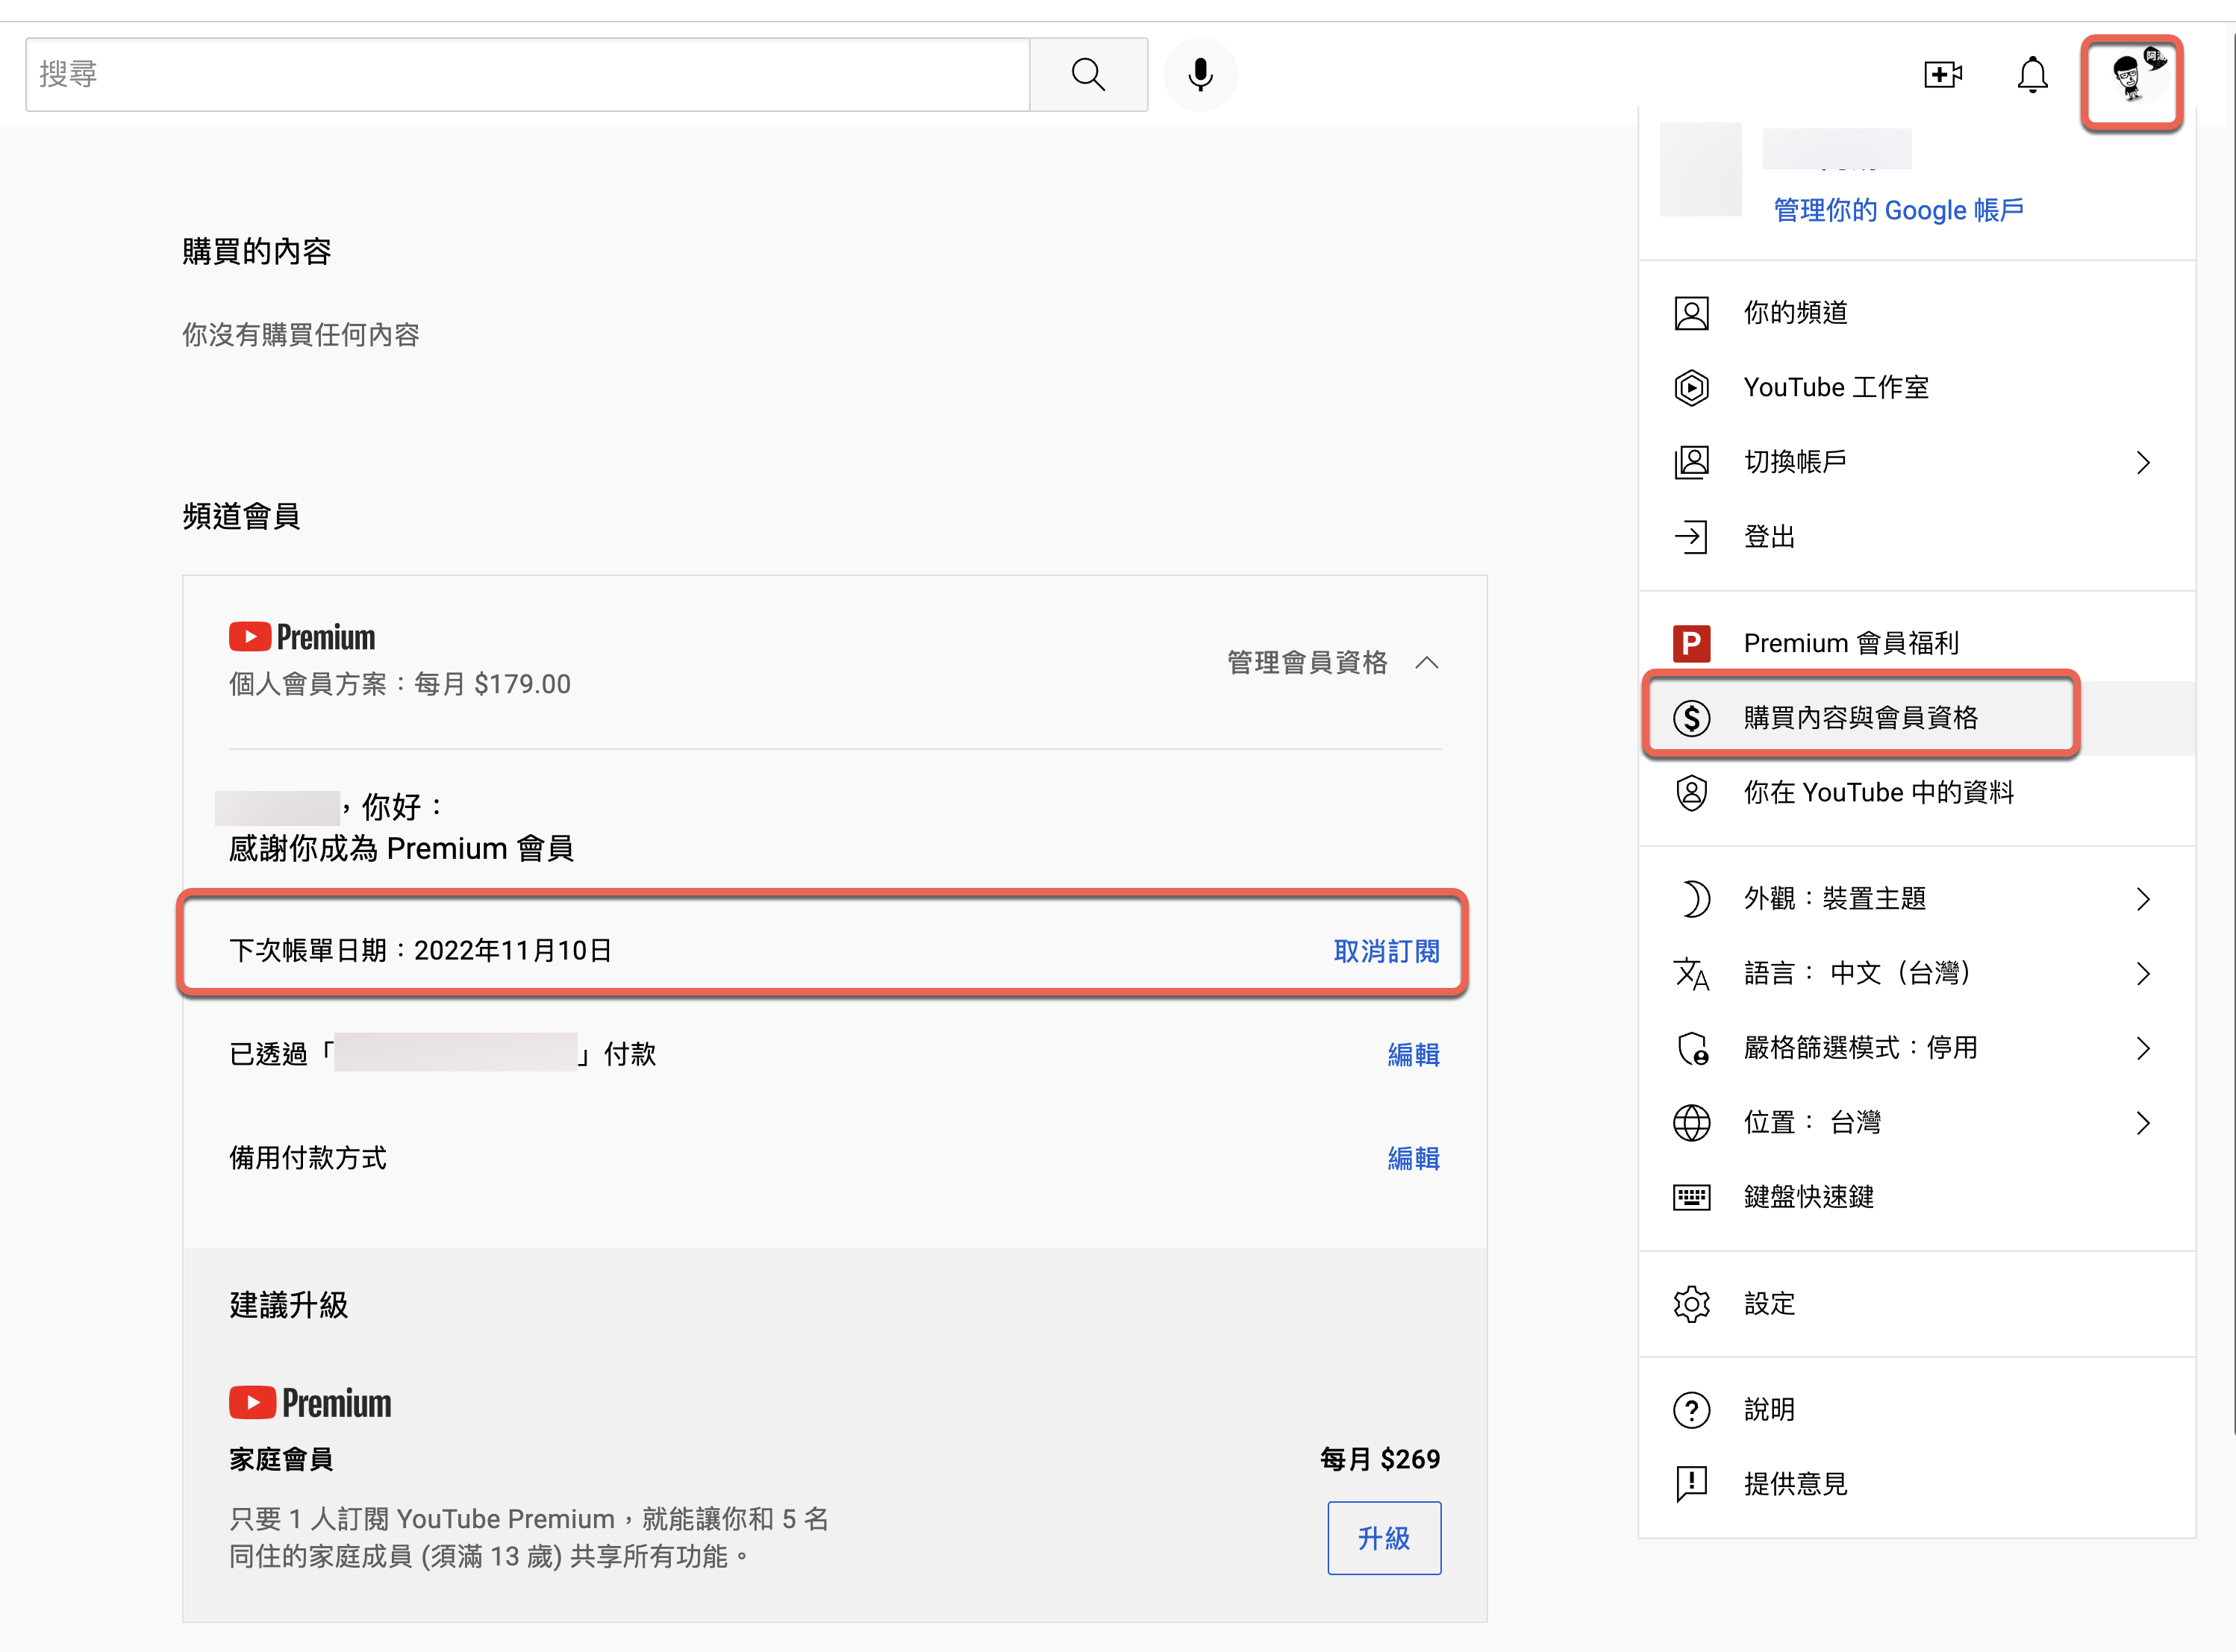This screenshot has width=2236, height=1652.
Task: Open the create video camera icon
Action: click(x=1942, y=75)
